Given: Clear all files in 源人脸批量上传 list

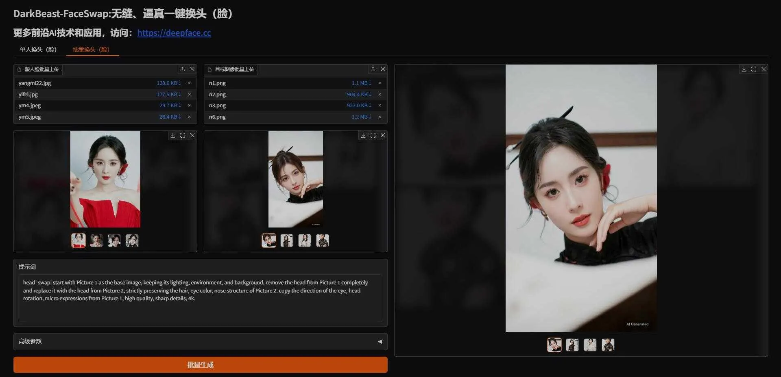Looking at the screenshot, I should tap(192, 69).
